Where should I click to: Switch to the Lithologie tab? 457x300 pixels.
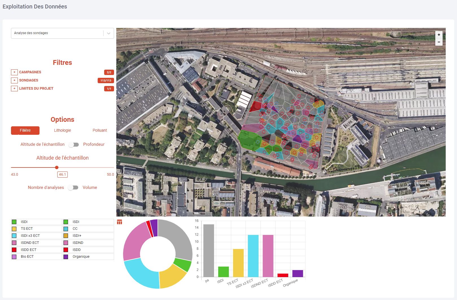(62, 130)
